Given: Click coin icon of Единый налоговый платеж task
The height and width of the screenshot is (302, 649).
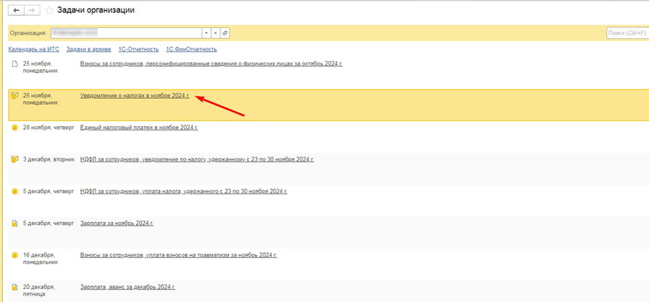Looking at the screenshot, I should [15, 128].
